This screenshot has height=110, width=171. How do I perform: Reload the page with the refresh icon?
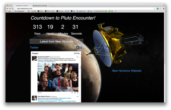(x=13, y=9)
